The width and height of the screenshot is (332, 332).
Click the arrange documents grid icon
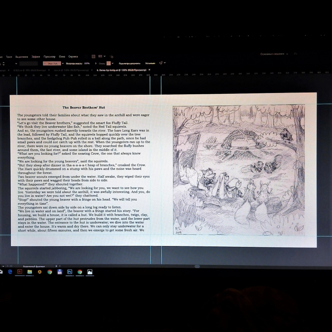tap(100, 56)
